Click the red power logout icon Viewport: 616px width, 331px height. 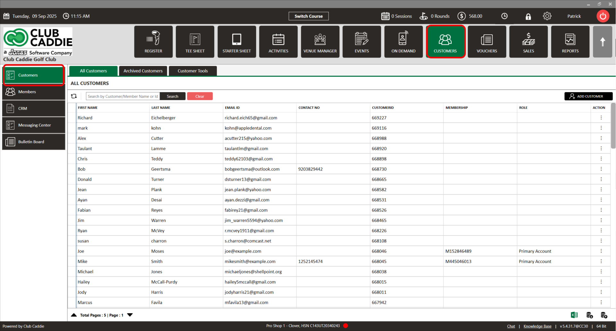pos(603,16)
